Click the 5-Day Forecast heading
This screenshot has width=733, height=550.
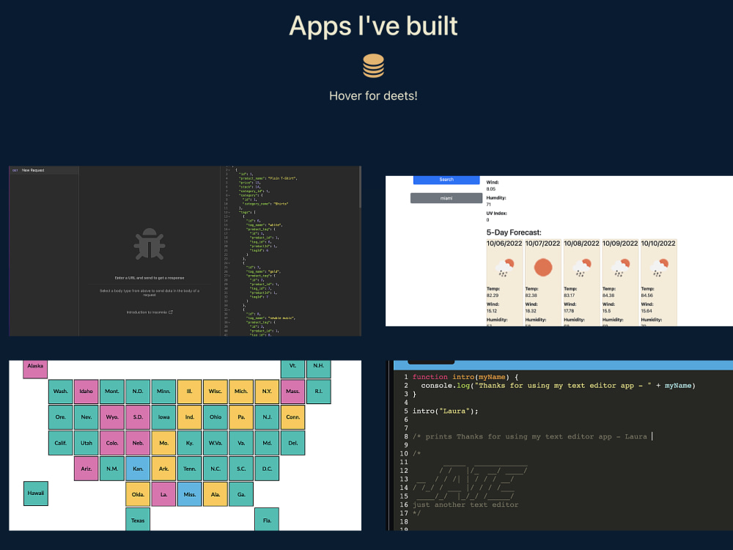(x=514, y=232)
